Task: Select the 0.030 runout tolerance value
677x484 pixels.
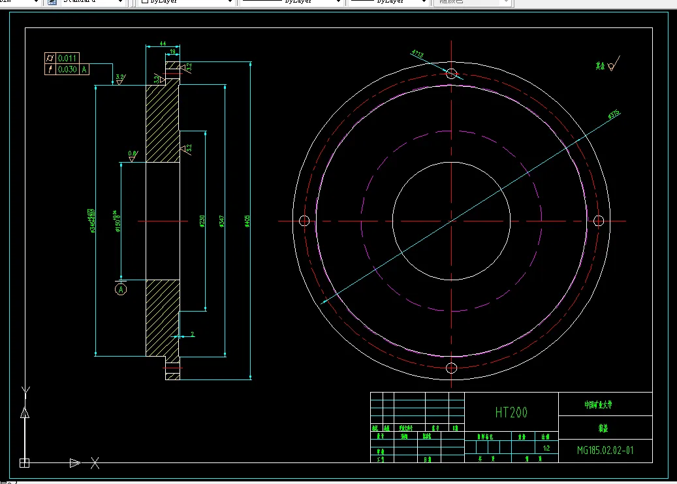Action: point(67,69)
